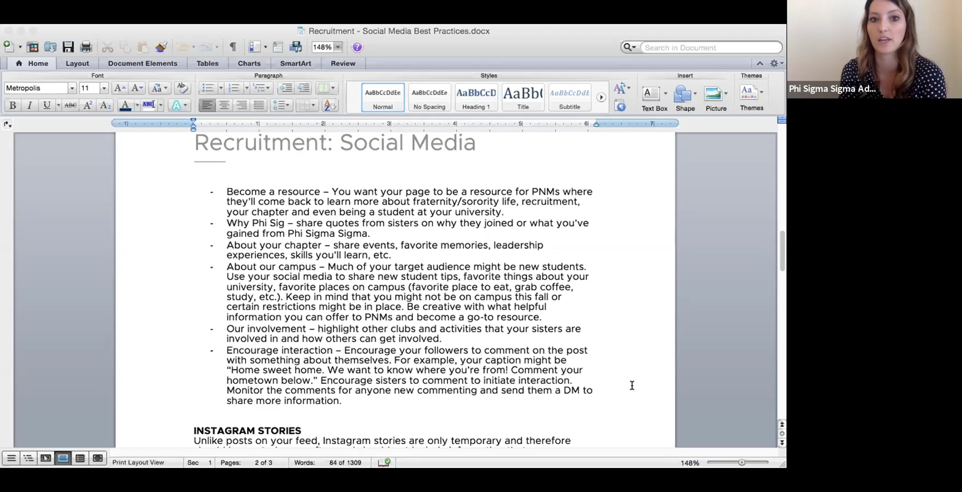Click the purple Help icon
This screenshot has width=962, height=492.
click(x=357, y=47)
